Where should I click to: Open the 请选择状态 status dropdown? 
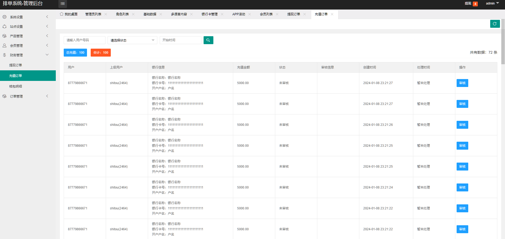[132, 40]
